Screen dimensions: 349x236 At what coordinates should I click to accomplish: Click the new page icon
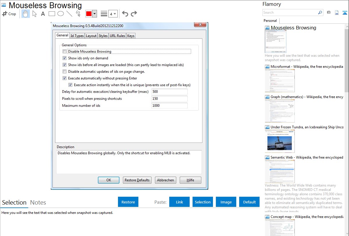337,13
